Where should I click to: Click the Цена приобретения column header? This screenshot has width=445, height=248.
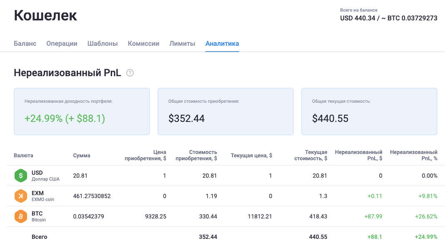tap(145, 155)
